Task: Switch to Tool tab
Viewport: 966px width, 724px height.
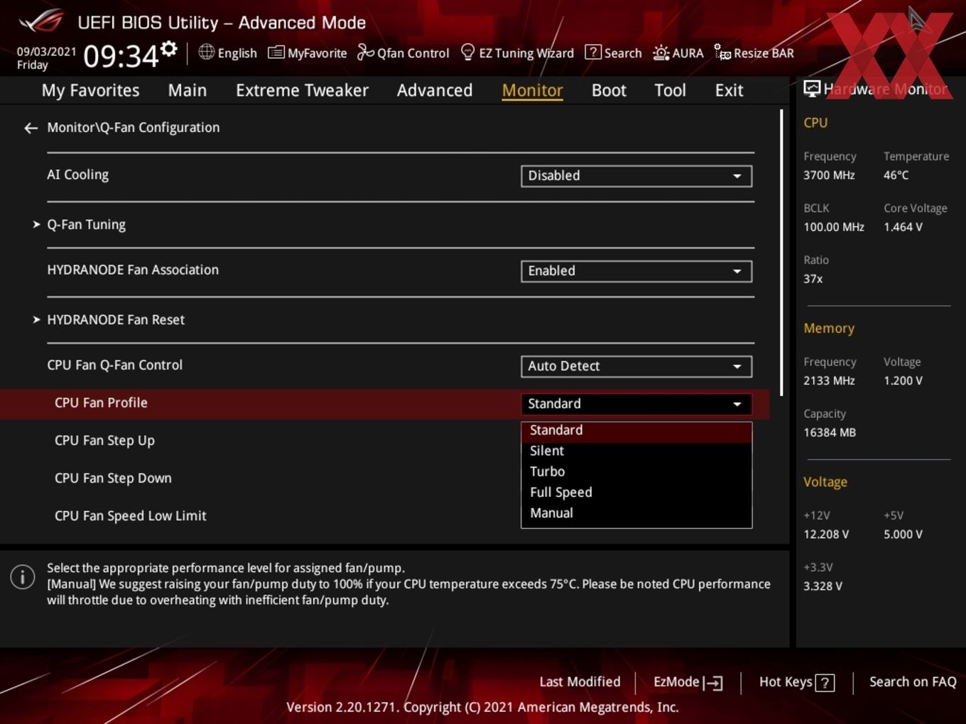Action: pyautogui.click(x=670, y=90)
